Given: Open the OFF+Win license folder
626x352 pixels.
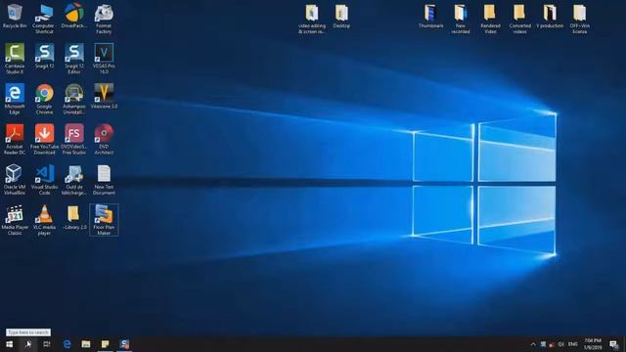Looking at the screenshot, I should click(x=580, y=19).
